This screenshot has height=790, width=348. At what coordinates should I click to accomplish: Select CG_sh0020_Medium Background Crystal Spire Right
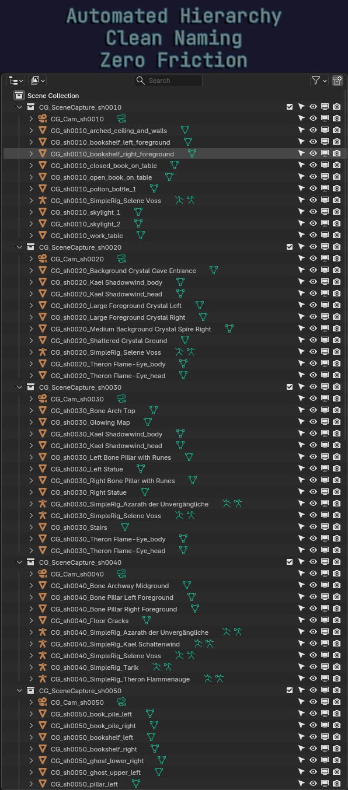(131, 329)
